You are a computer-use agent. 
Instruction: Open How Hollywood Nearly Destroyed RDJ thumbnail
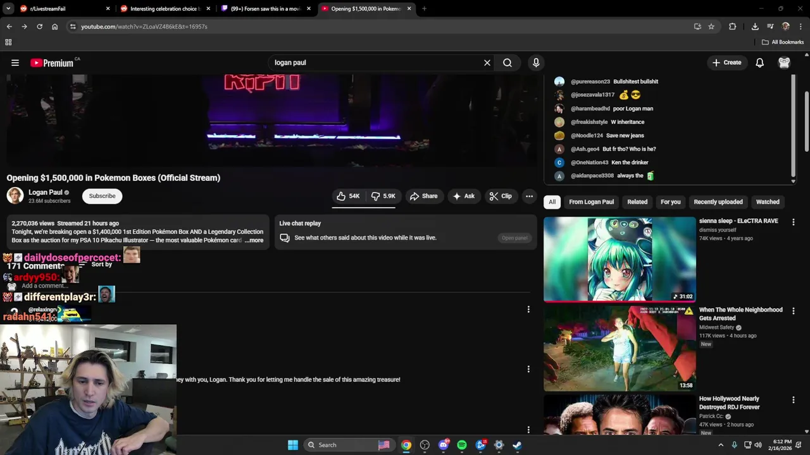(620, 415)
